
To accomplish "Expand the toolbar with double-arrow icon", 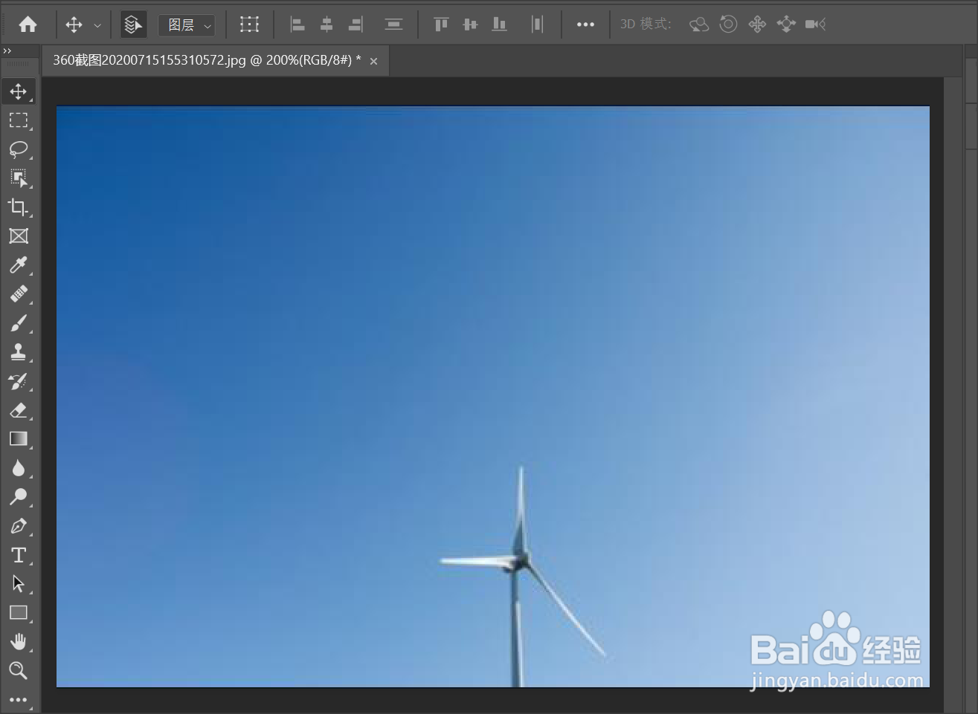I will point(7,51).
